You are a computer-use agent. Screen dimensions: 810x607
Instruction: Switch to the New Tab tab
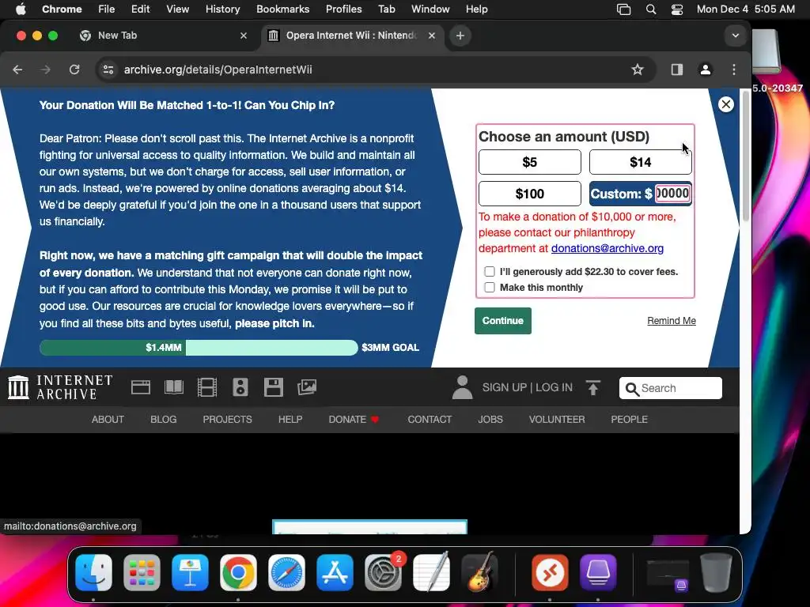click(163, 36)
